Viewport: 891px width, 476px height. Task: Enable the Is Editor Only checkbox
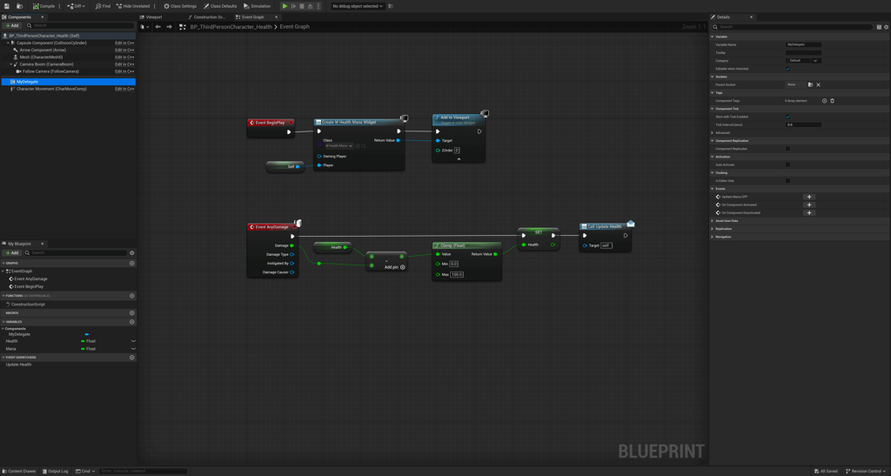click(x=787, y=181)
